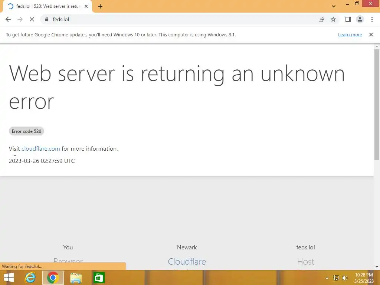Image resolution: width=380 pixels, height=285 pixels.
Task: Open the Chrome profile avatar menu
Action: pos(360,19)
